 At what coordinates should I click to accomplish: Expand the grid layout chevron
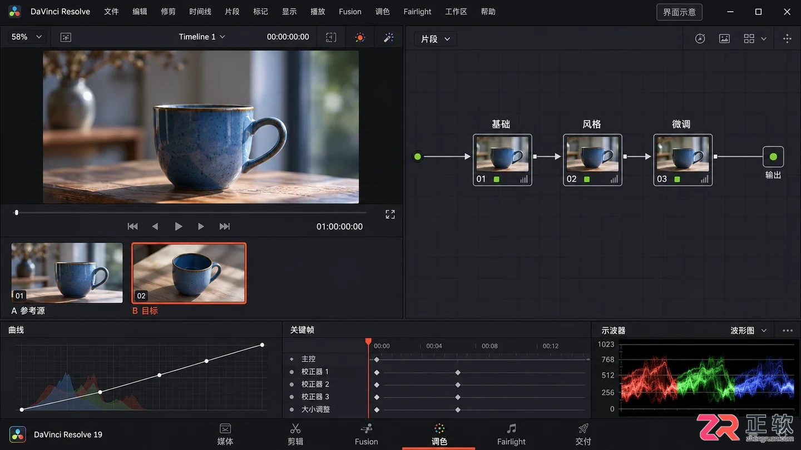(764, 38)
